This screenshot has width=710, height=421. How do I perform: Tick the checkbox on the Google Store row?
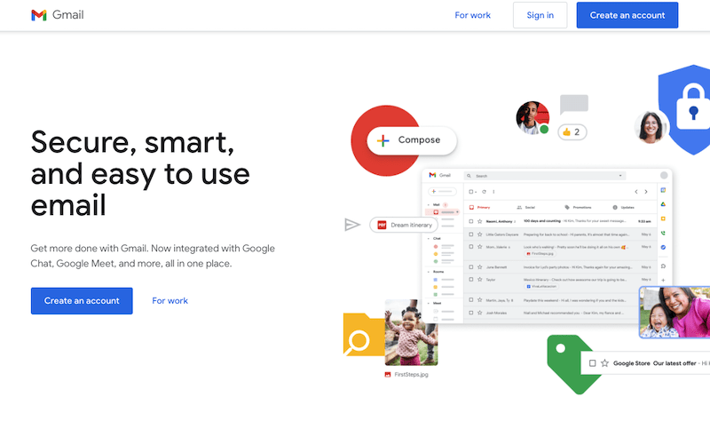(592, 363)
